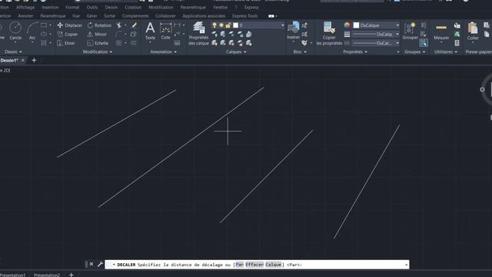Click the object color wheel icon
The width and height of the screenshot is (492, 277).
[x=347, y=25]
